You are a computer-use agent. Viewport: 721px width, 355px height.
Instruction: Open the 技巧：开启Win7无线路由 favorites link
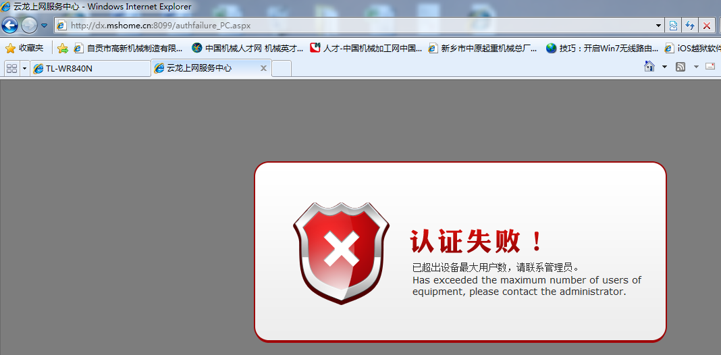(x=602, y=48)
